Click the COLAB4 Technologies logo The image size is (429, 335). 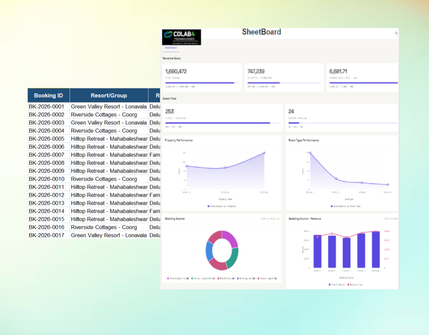pos(181,37)
